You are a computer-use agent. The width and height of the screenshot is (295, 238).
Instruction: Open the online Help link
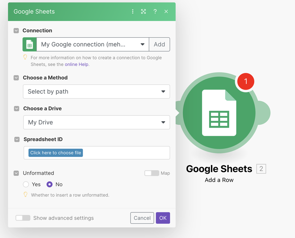pyautogui.click(x=77, y=64)
